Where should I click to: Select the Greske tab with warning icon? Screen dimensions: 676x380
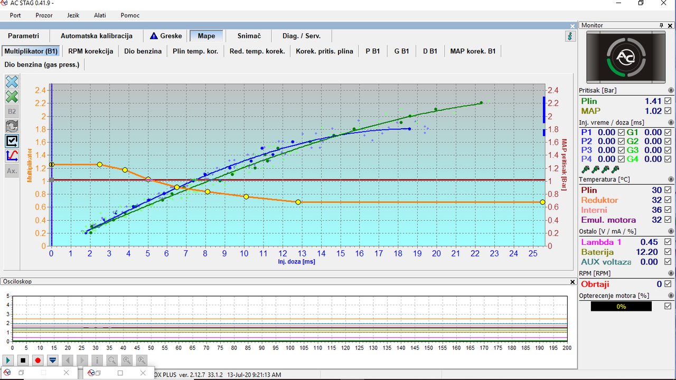pyautogui.click(x=166, y=36)
